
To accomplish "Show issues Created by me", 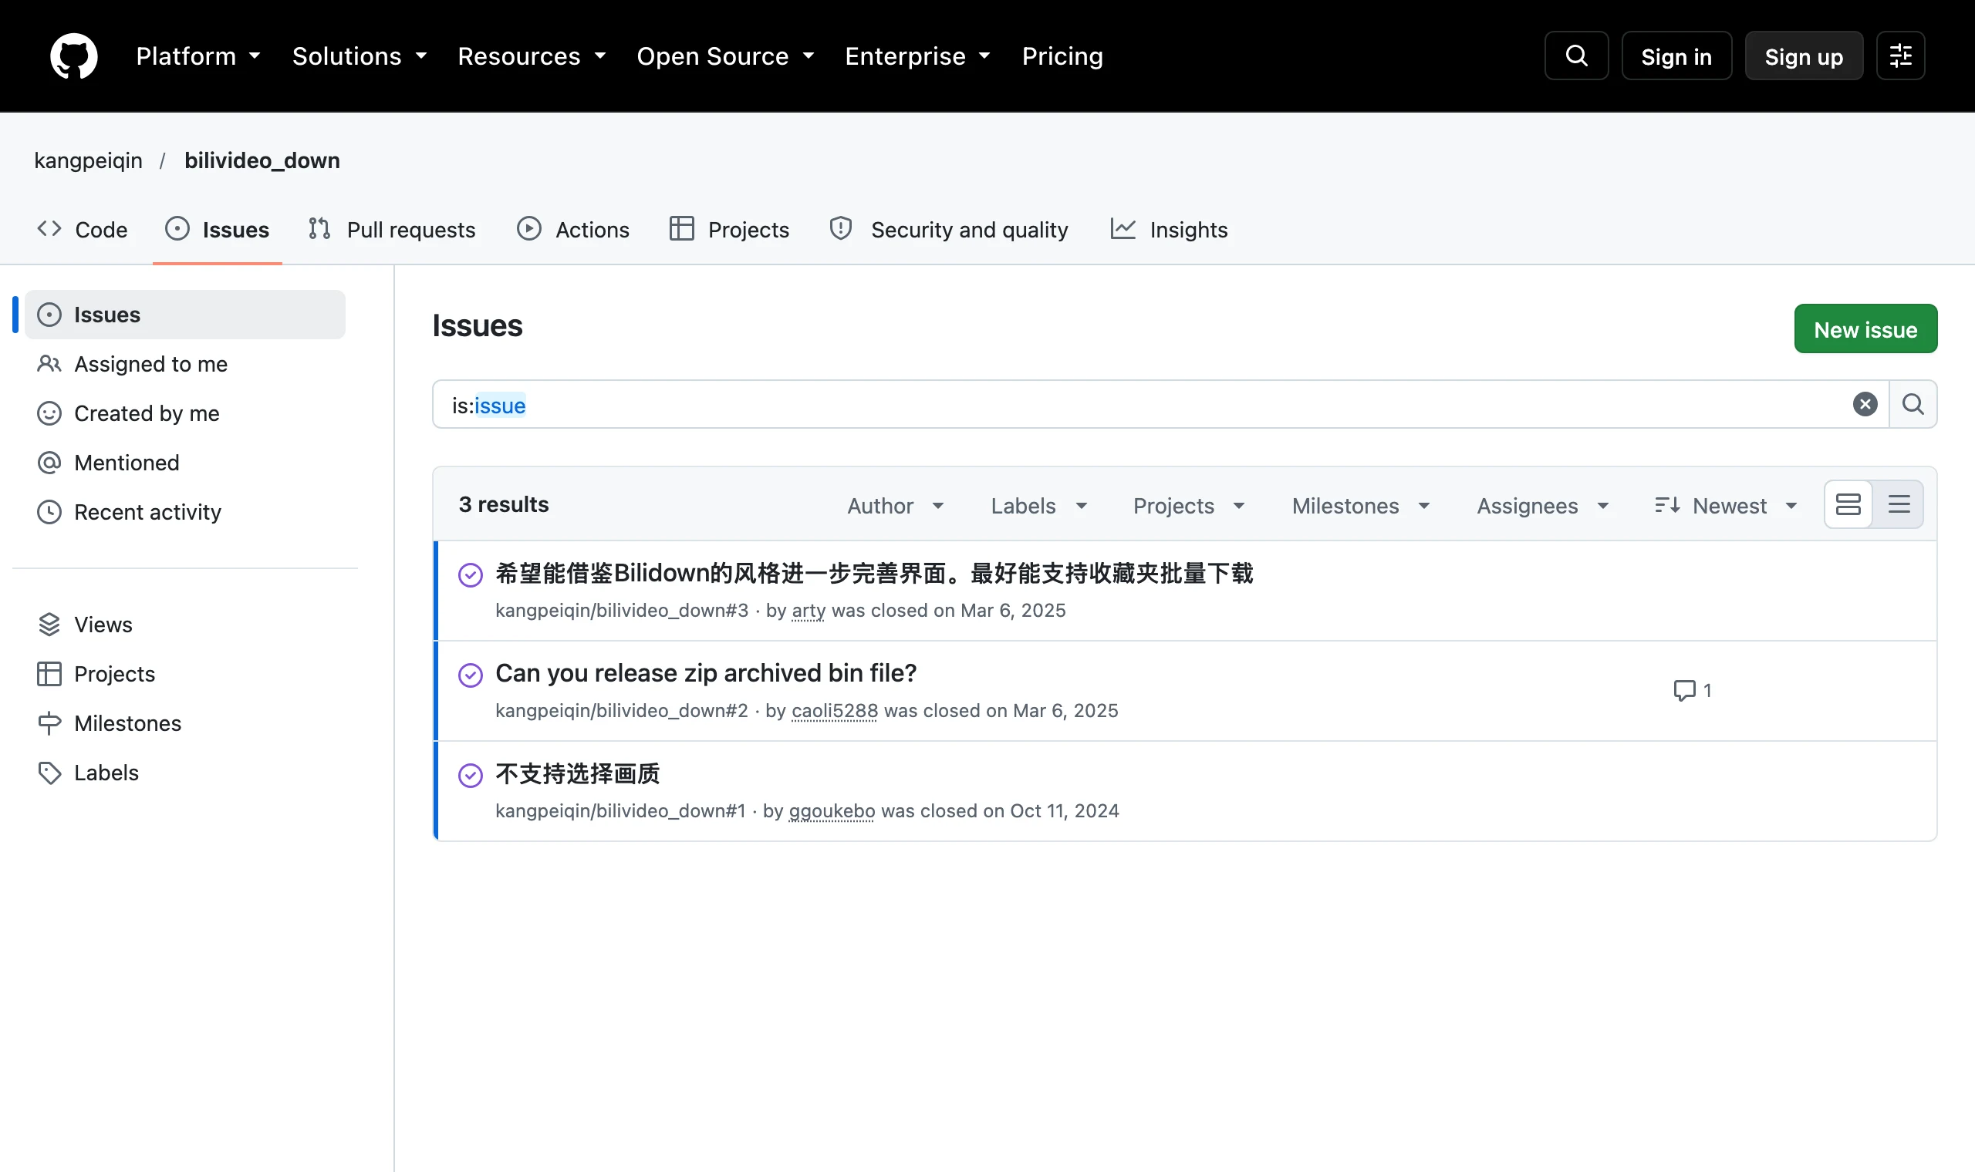I will pos(185,413).
